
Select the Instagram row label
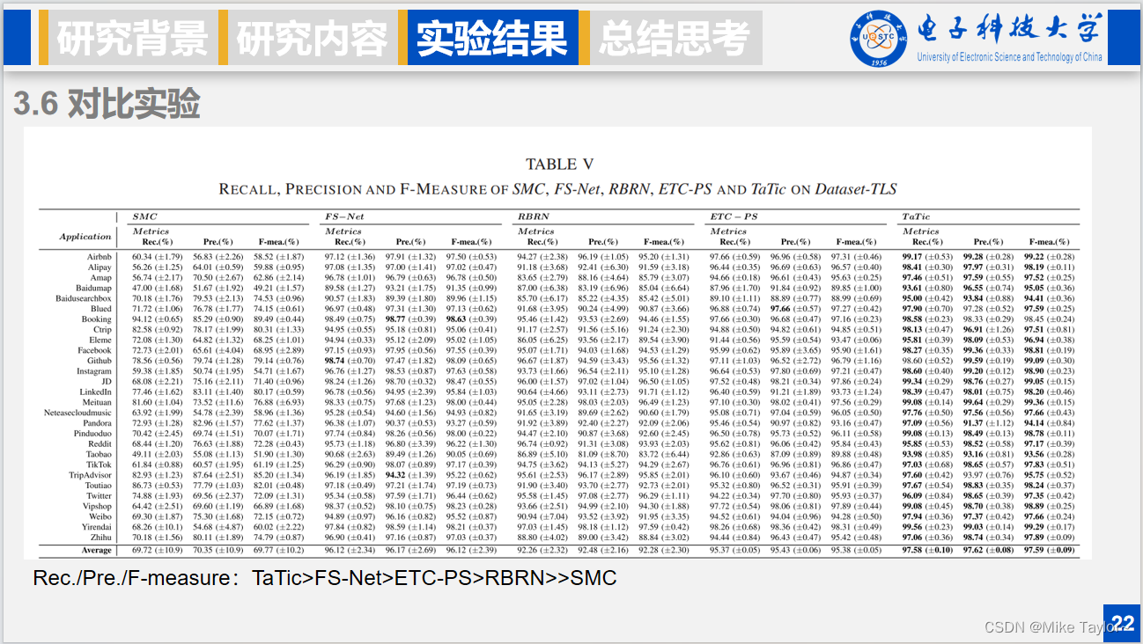[94, 371]
